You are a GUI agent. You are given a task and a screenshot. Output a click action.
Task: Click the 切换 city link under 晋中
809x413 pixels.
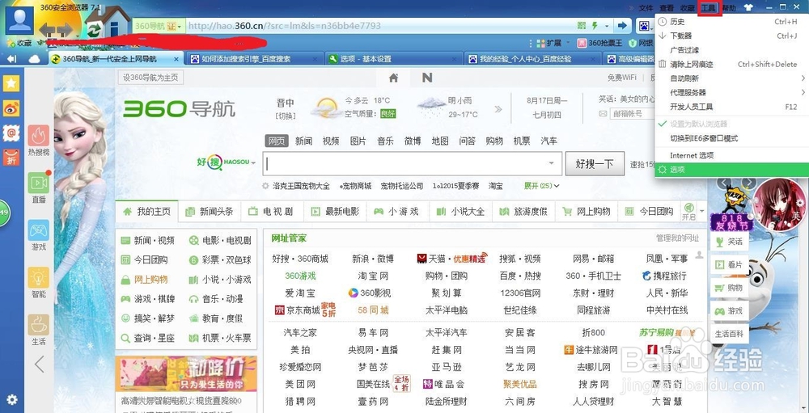(x=286, y=115)
